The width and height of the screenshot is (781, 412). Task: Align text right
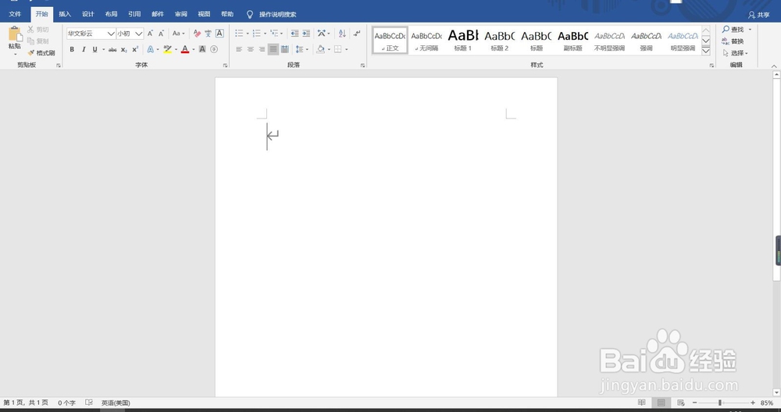coord(262,49)
